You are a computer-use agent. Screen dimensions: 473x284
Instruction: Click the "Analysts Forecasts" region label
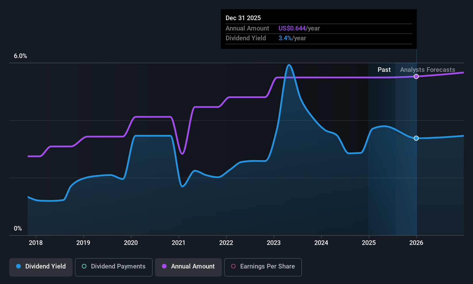427,70
